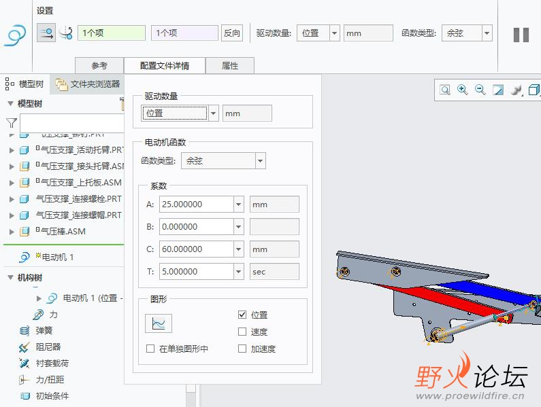Select the translational motion motor icon
541x407 pixels.
point(46,33)
